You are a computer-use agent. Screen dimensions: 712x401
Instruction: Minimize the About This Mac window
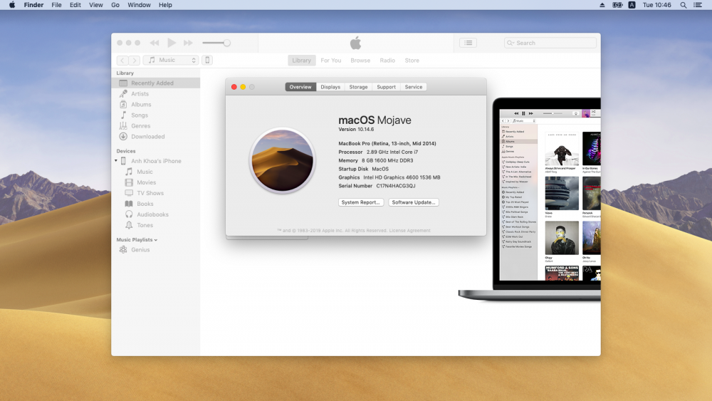(x=243, y=87)
